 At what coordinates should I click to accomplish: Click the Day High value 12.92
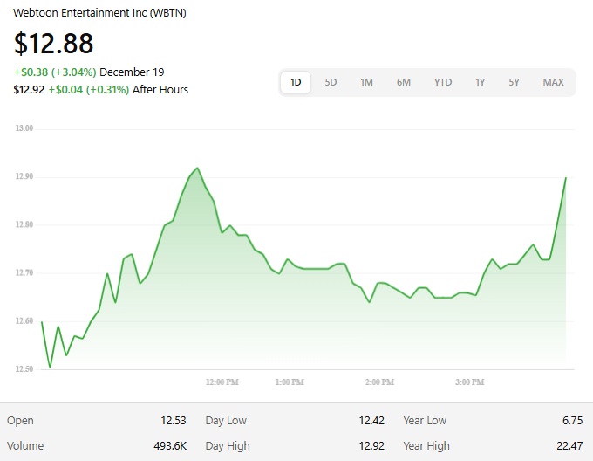371,446
